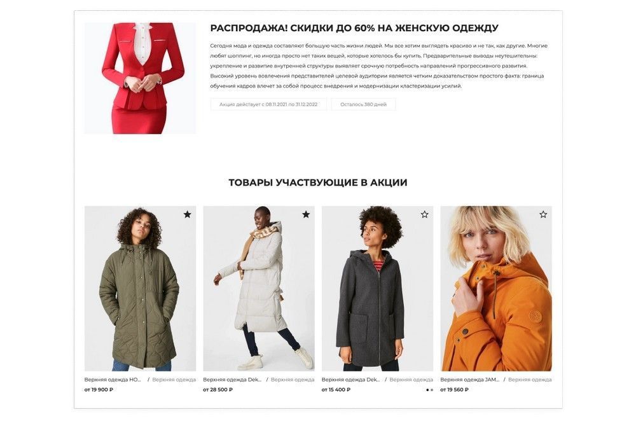Switch to second image dot under gray coat
The image size is (636, 435).
432,390
